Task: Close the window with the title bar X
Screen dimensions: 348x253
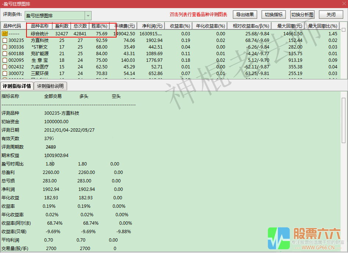Action: [344, 4]
